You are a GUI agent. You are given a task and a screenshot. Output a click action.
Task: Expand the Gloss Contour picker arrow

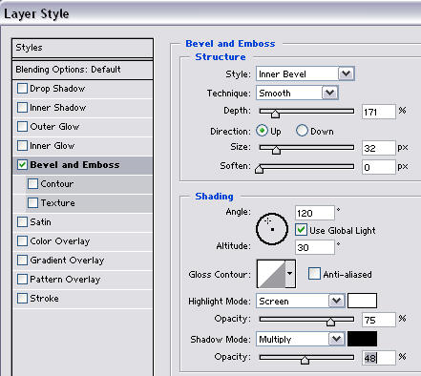click(290, 274)
